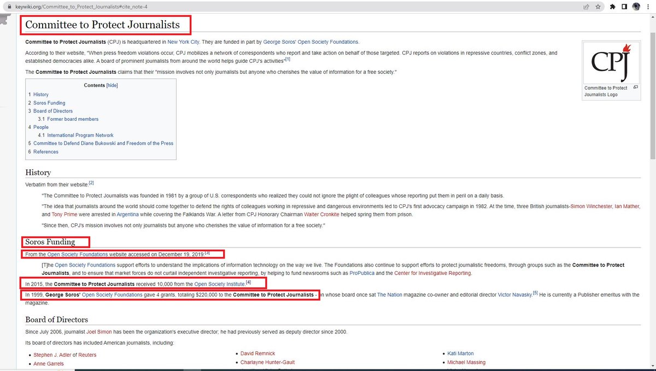Jump to Soros Funding in Contents

click(x=49, y=103)
